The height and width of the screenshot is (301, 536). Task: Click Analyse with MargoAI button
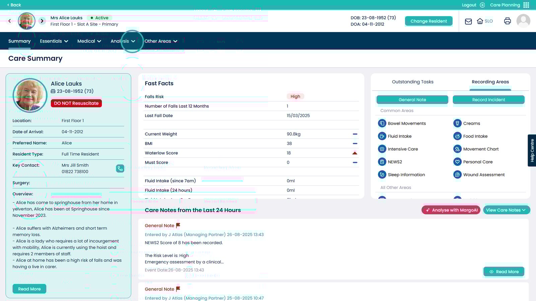pyautogui.click(x=451, y=210)
